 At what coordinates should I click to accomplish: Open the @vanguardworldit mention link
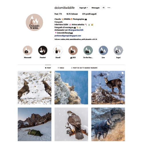[76, 30]
